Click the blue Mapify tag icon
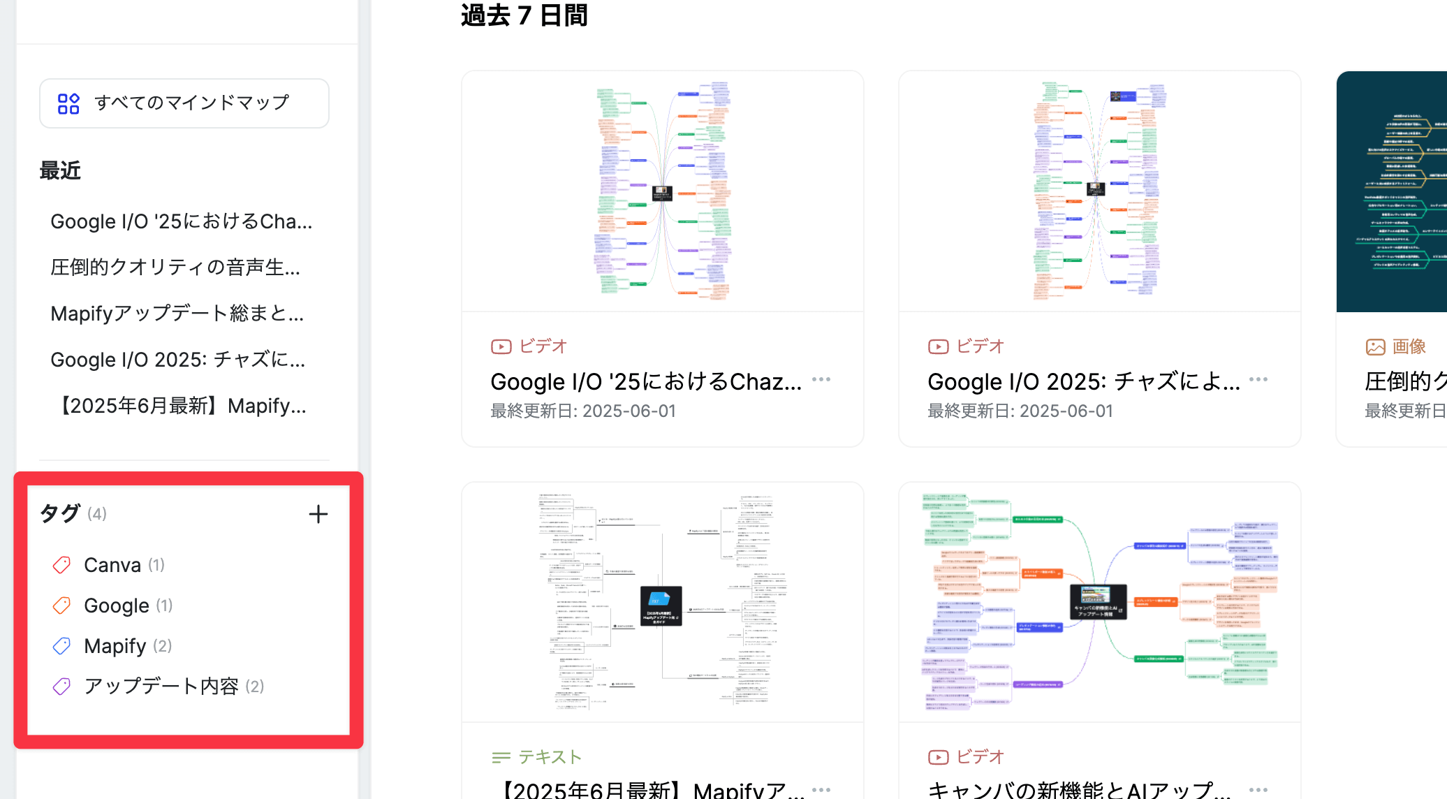 pyautogui.click(x=61, y=646)
